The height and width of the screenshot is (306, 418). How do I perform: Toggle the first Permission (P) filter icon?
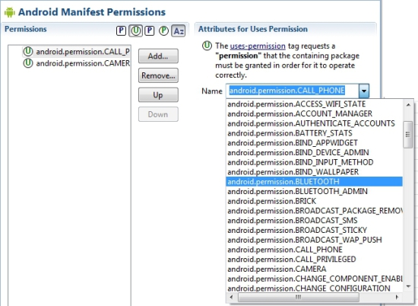click(121, 30)
